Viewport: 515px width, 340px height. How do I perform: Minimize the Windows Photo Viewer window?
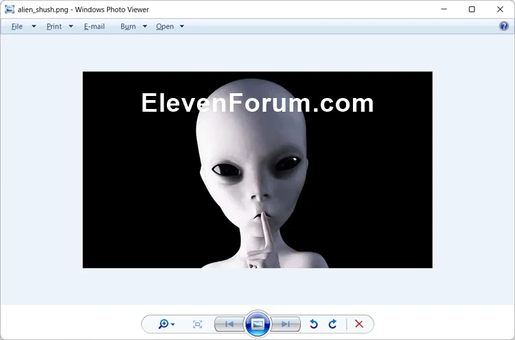[x=444, y=9]
